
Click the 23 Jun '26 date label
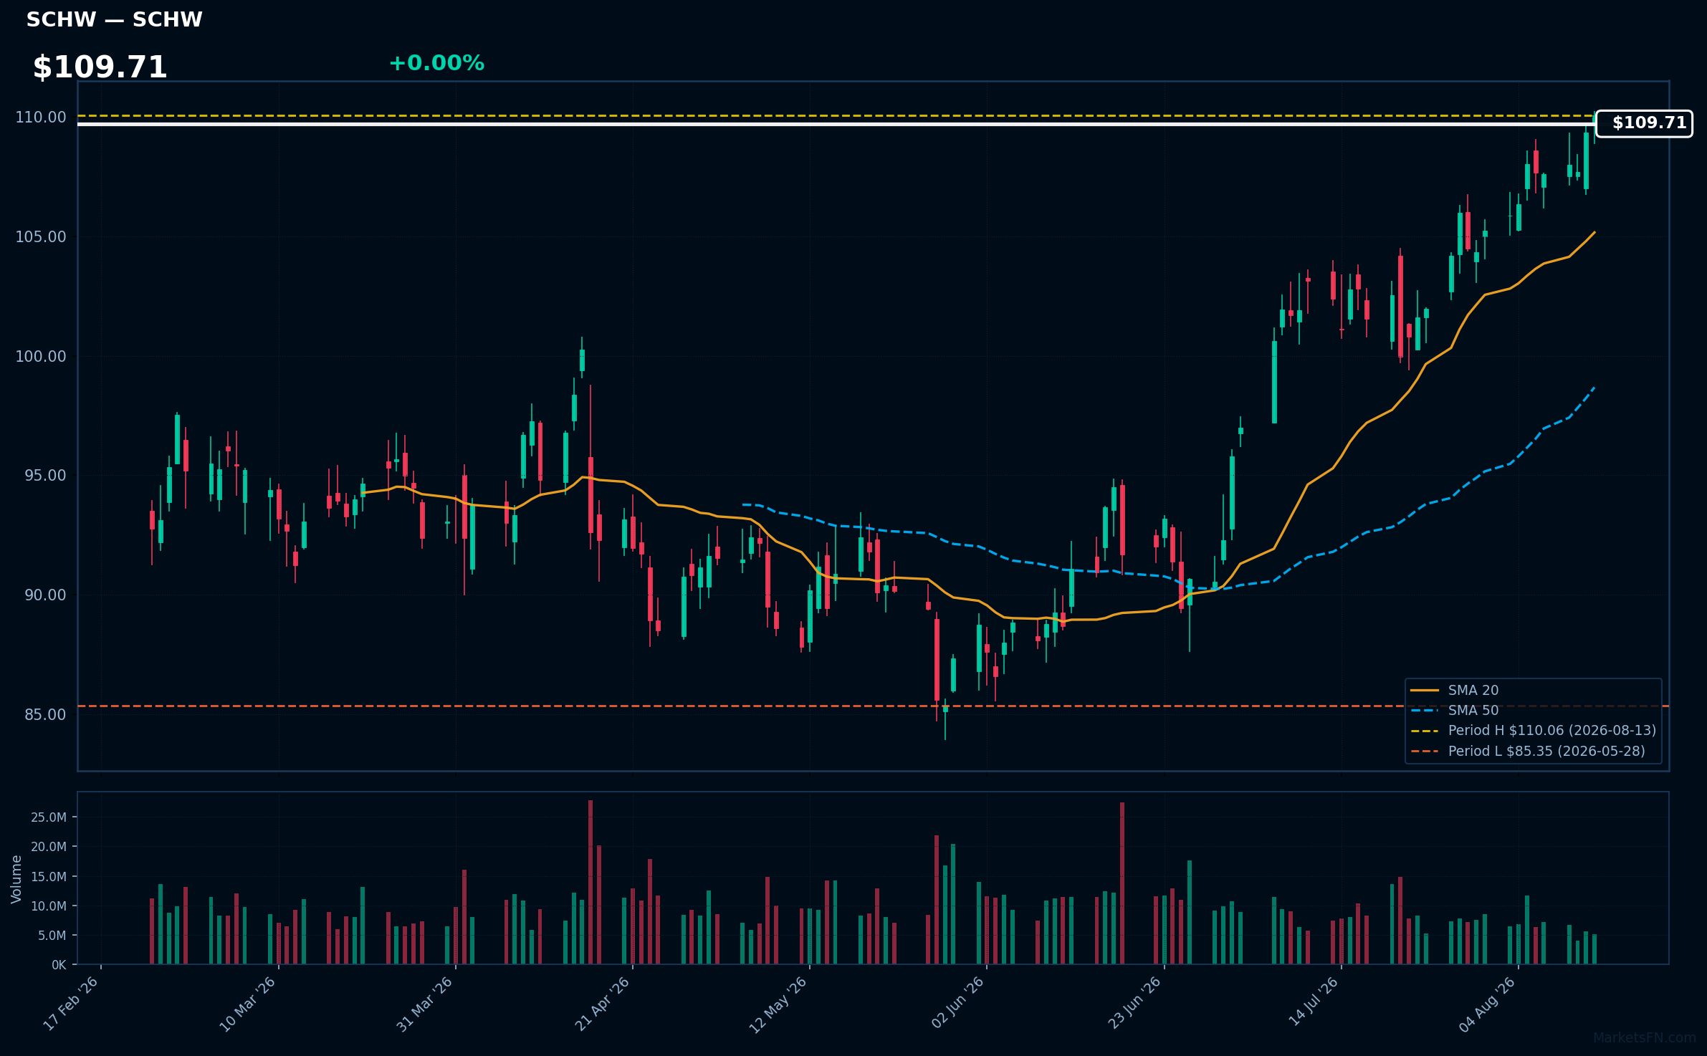pyautogui.click(x=1134, y=1003)
